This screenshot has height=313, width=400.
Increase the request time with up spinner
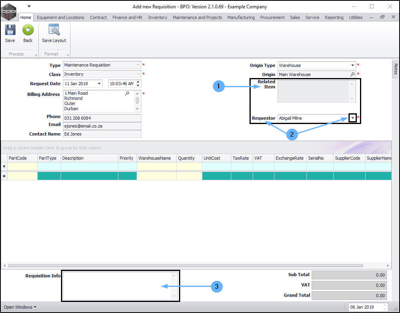pos(138,82)
